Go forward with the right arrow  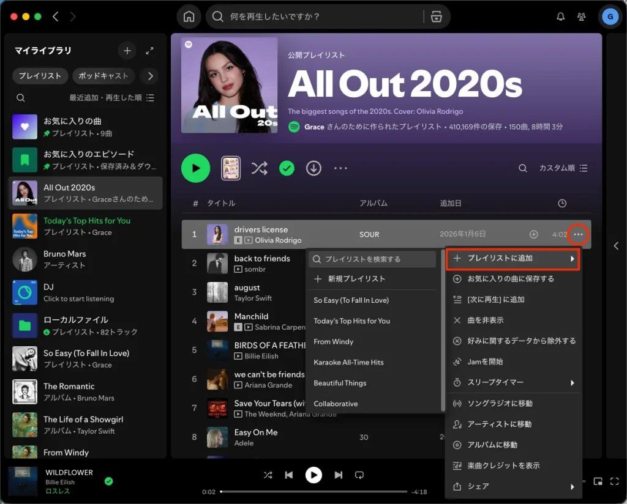[x=73, y=17]
